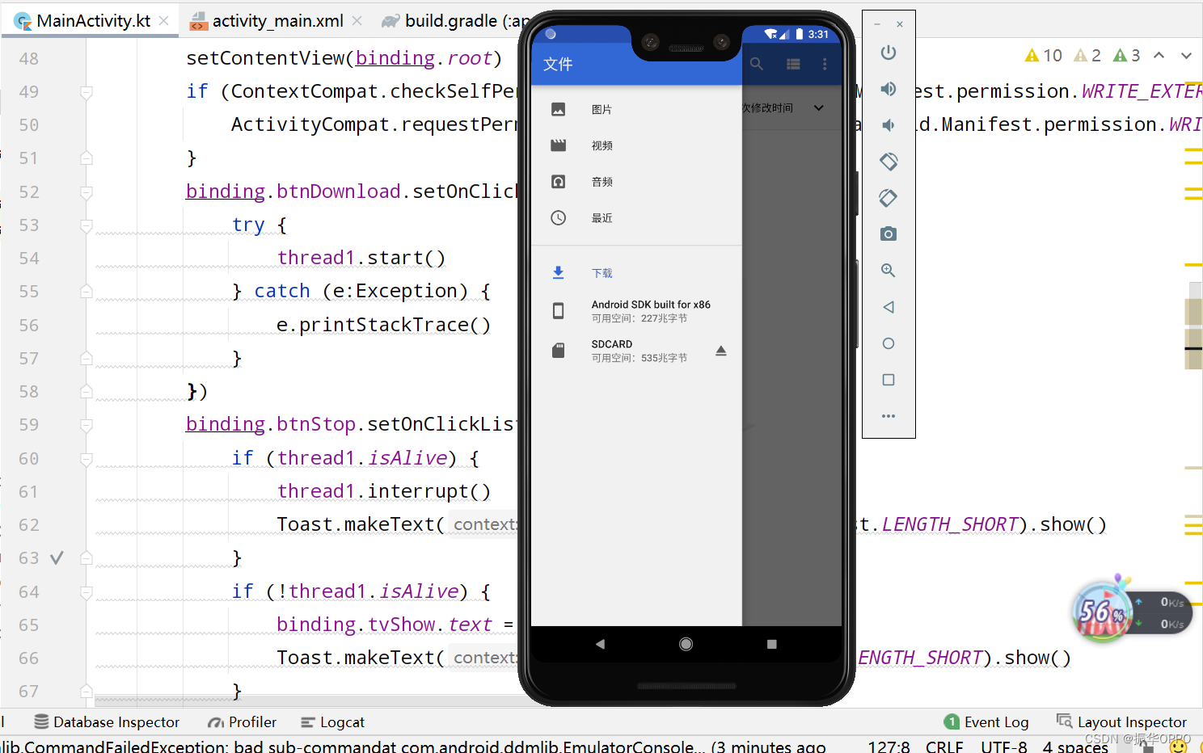Minimize the emulator toolbar window
Screen dimensions: 1203x753
(877, 25)
